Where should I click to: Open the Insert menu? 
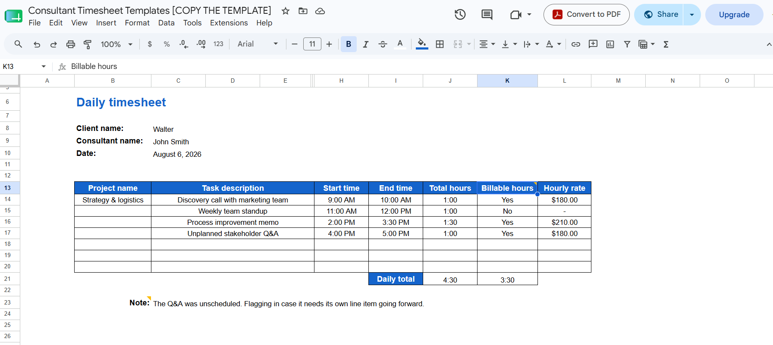click(106, 23)
